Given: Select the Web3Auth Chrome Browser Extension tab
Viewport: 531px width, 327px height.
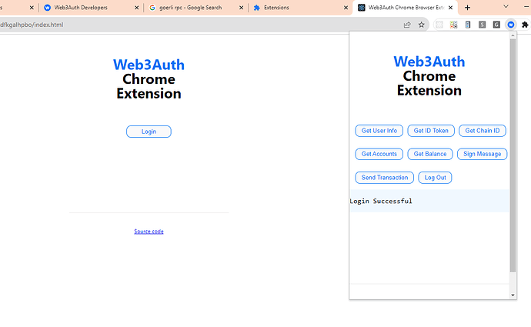Looking at the screenshot, I should 403,8.
